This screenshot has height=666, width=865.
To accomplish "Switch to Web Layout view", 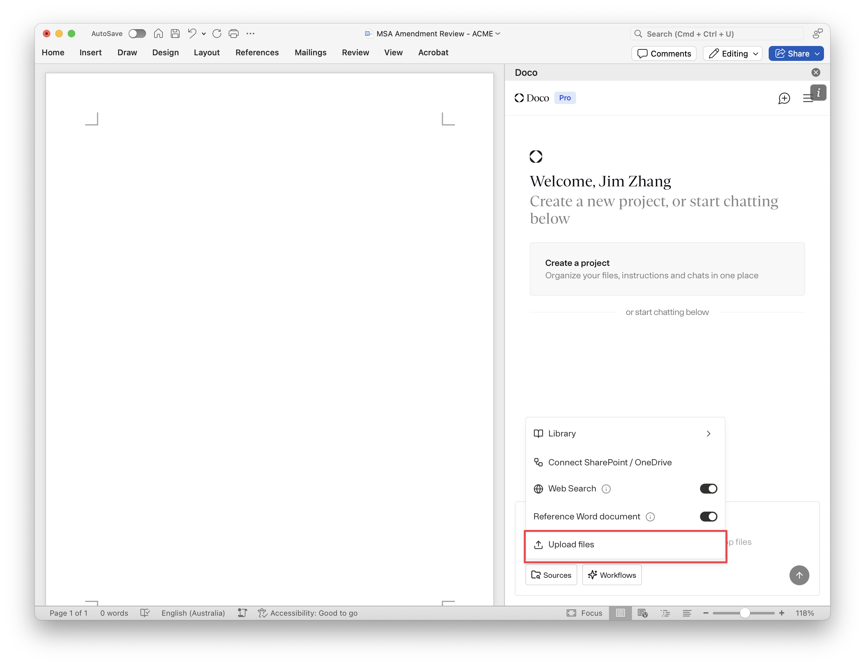I will pyautogui.click(x=643, y=613).
